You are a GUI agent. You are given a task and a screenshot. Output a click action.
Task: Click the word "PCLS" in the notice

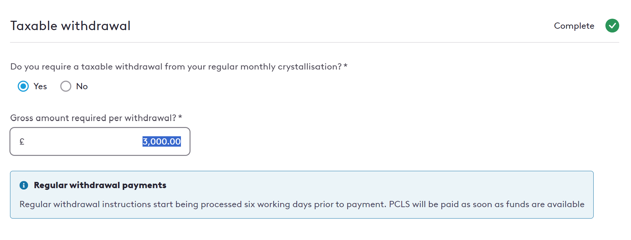pos(399,204)
